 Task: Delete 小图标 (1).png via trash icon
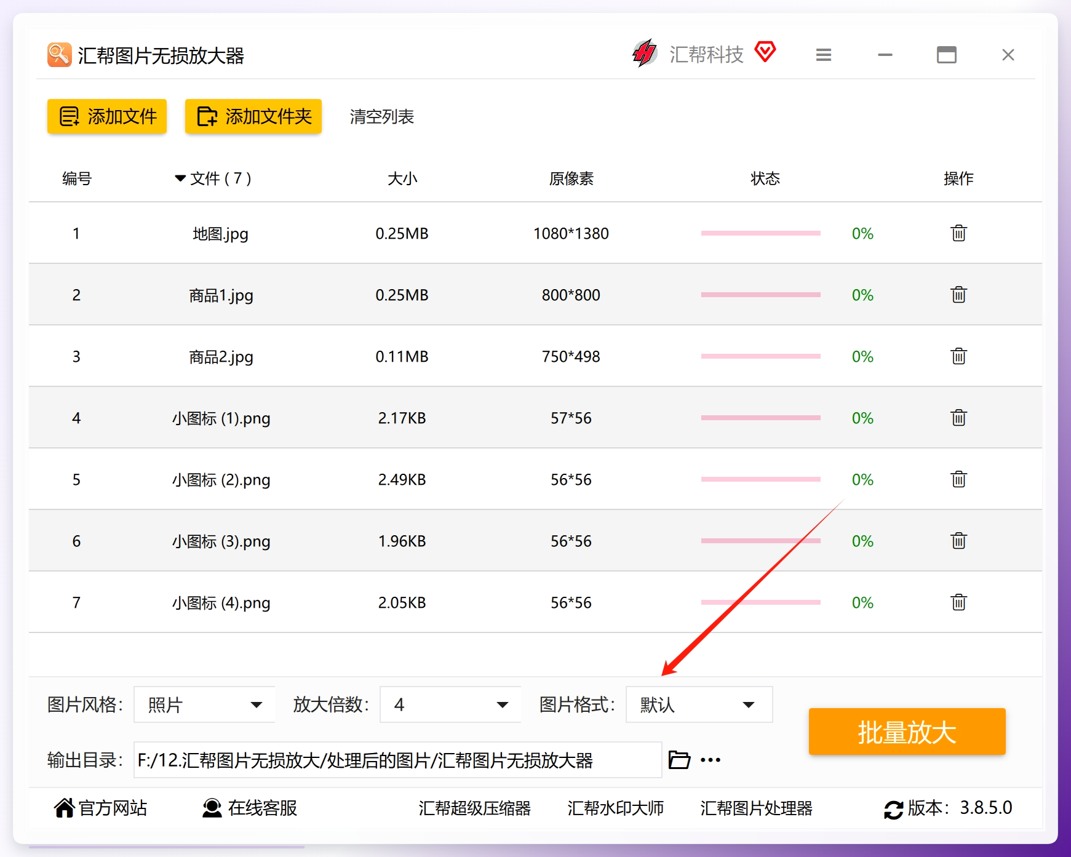pyautogui.click(x=958, y=418)
